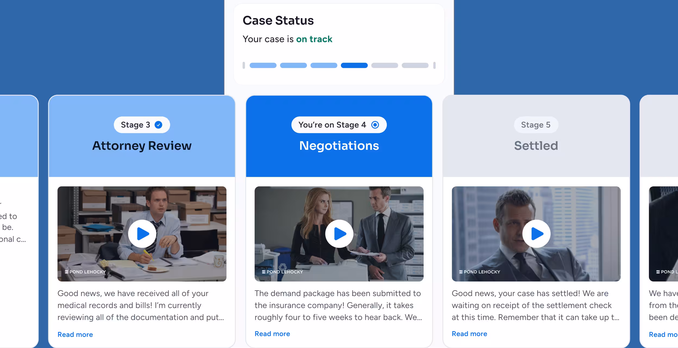This screenshot has width=678, height=348.
Task: Select the last unfilled progress segment
Action: point(415,65)
